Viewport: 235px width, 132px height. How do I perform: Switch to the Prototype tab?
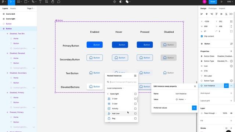pyautogui.click(x=212, y=8)
